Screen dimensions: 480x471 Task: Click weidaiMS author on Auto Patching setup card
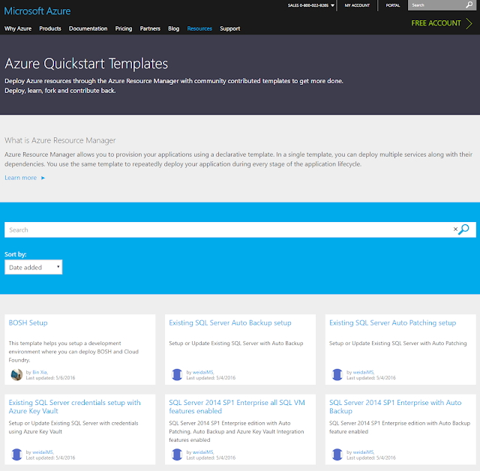click(363, 372)
